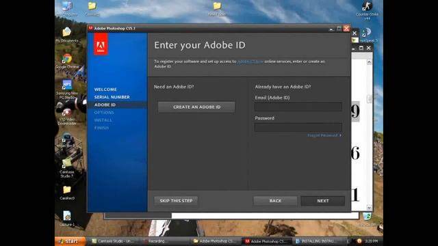Click the Create an Adobe ID button
438x246 pixels.
[196, 107]
